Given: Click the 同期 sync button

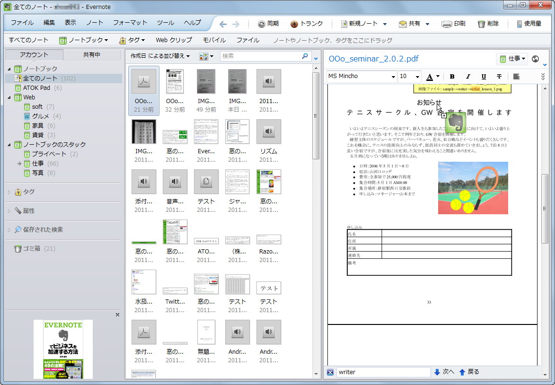Looking at the screenshot, I should 268,24.
